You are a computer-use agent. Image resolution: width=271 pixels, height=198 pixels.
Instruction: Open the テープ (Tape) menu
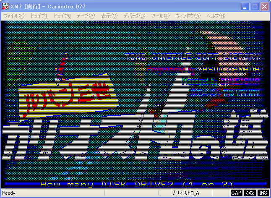pos(86,16)
